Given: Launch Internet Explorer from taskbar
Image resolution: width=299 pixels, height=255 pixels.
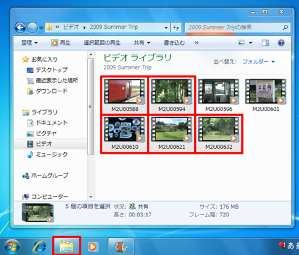Looking at the screenshot, I should click(x=39, y=247).
